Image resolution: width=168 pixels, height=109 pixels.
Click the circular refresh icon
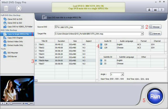19,8
